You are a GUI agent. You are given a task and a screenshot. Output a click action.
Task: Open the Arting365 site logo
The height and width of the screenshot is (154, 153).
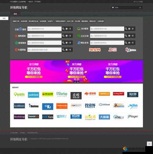[118, 94]
